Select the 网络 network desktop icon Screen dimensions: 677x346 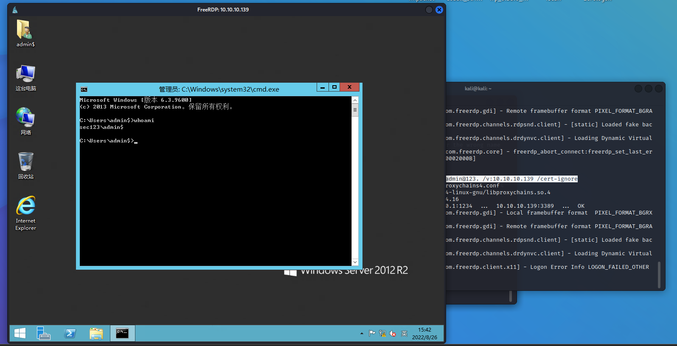click(25, 121)
